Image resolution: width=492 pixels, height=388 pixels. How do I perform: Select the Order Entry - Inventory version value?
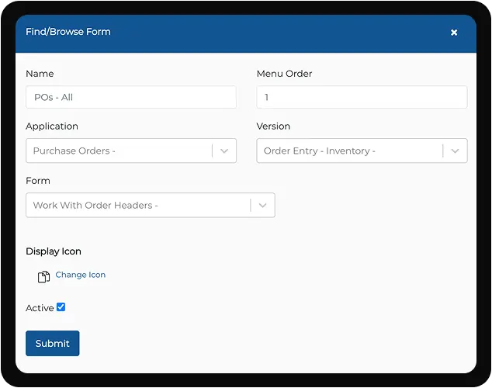pos(320,151)
